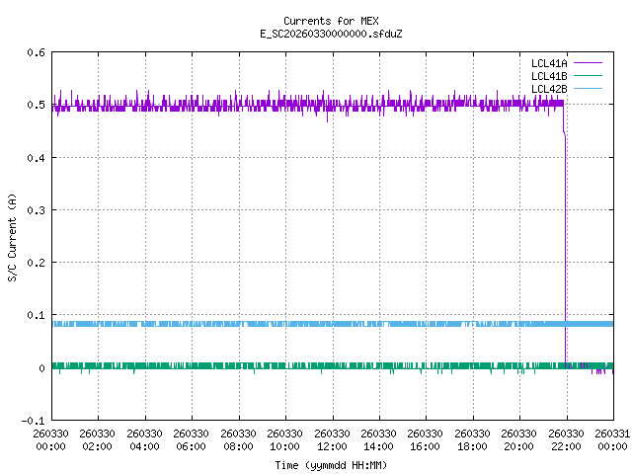Click the 'S/C Current (A)' y-axis label
Image resolution: width=632 pixels, height=474 pixels.
click(x=12, y=237)
